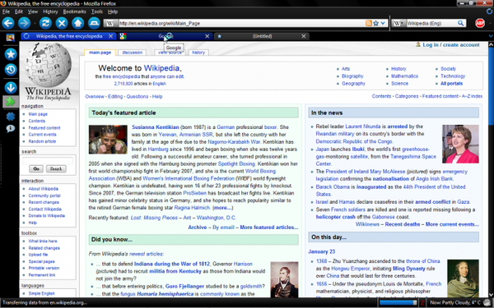The height and width of the screenshot is (308, 494).
Task: Select the Wikipedia discussion page tab
Action: pos(133,53)
